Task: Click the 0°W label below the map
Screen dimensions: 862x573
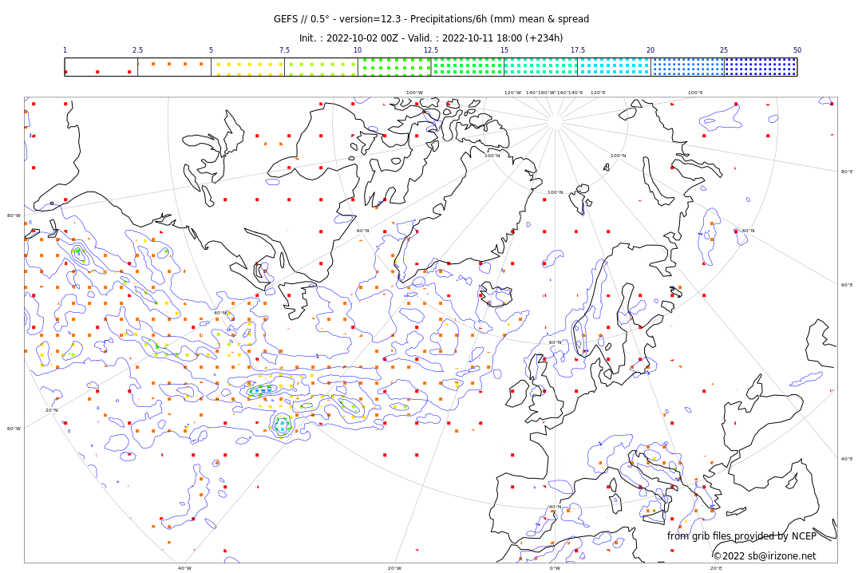Action: tap(556, 568)
